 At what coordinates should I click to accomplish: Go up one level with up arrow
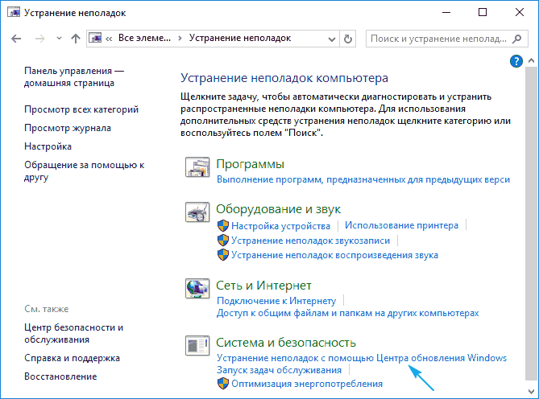(75, 39)
